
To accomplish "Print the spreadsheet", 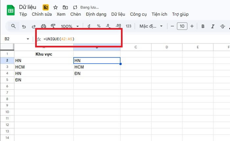I will tap(43, 26).
